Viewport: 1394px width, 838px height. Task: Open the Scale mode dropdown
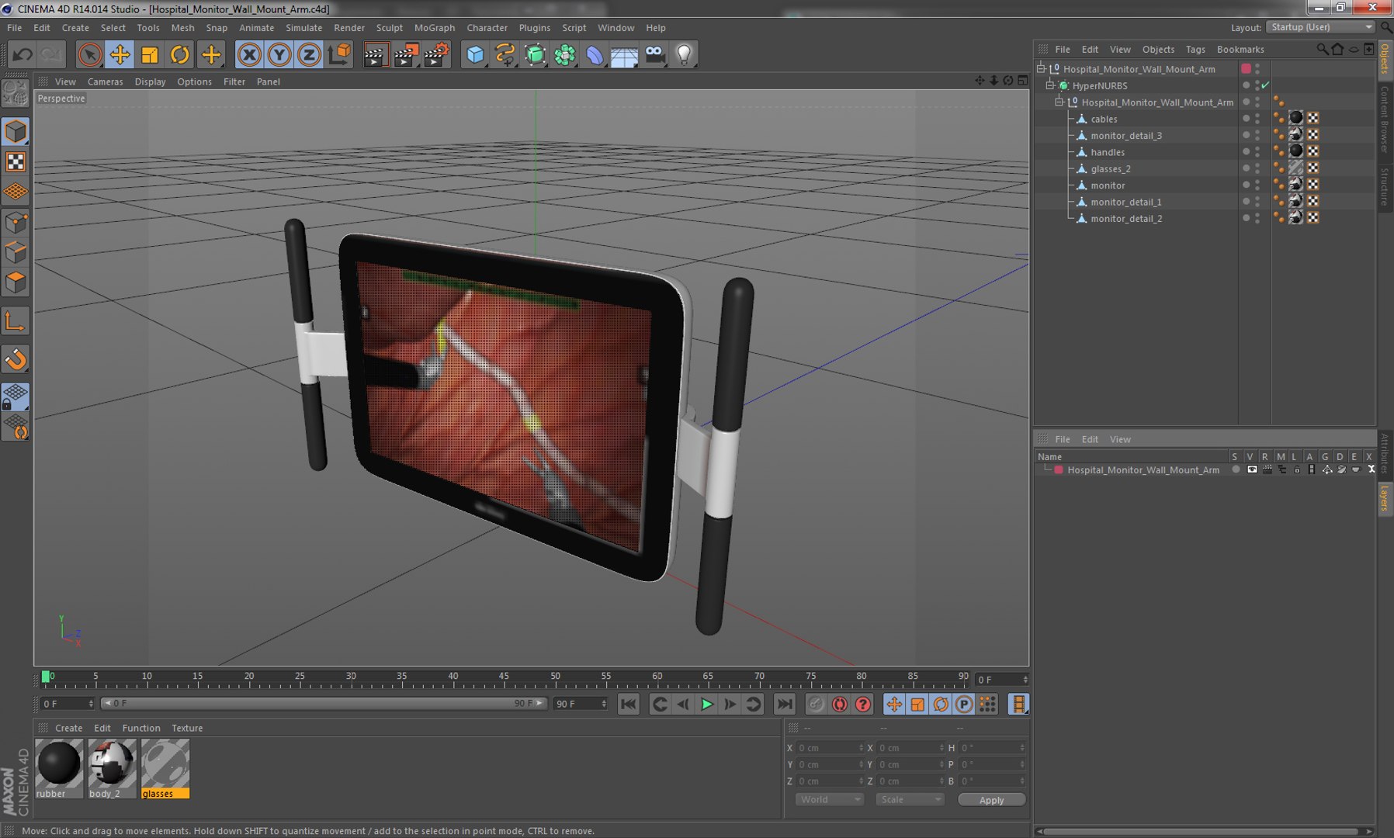pyautogui.click(x=910, y=799)
